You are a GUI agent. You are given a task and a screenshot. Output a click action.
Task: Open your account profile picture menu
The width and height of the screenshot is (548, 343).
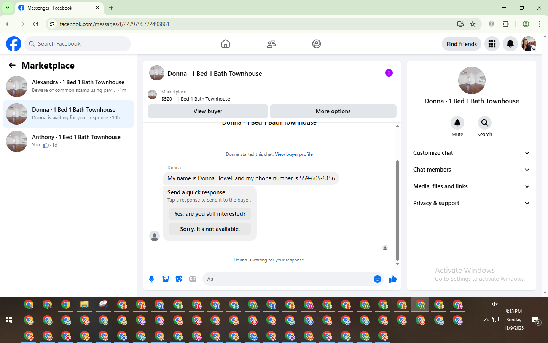click(x=529, y=44)
